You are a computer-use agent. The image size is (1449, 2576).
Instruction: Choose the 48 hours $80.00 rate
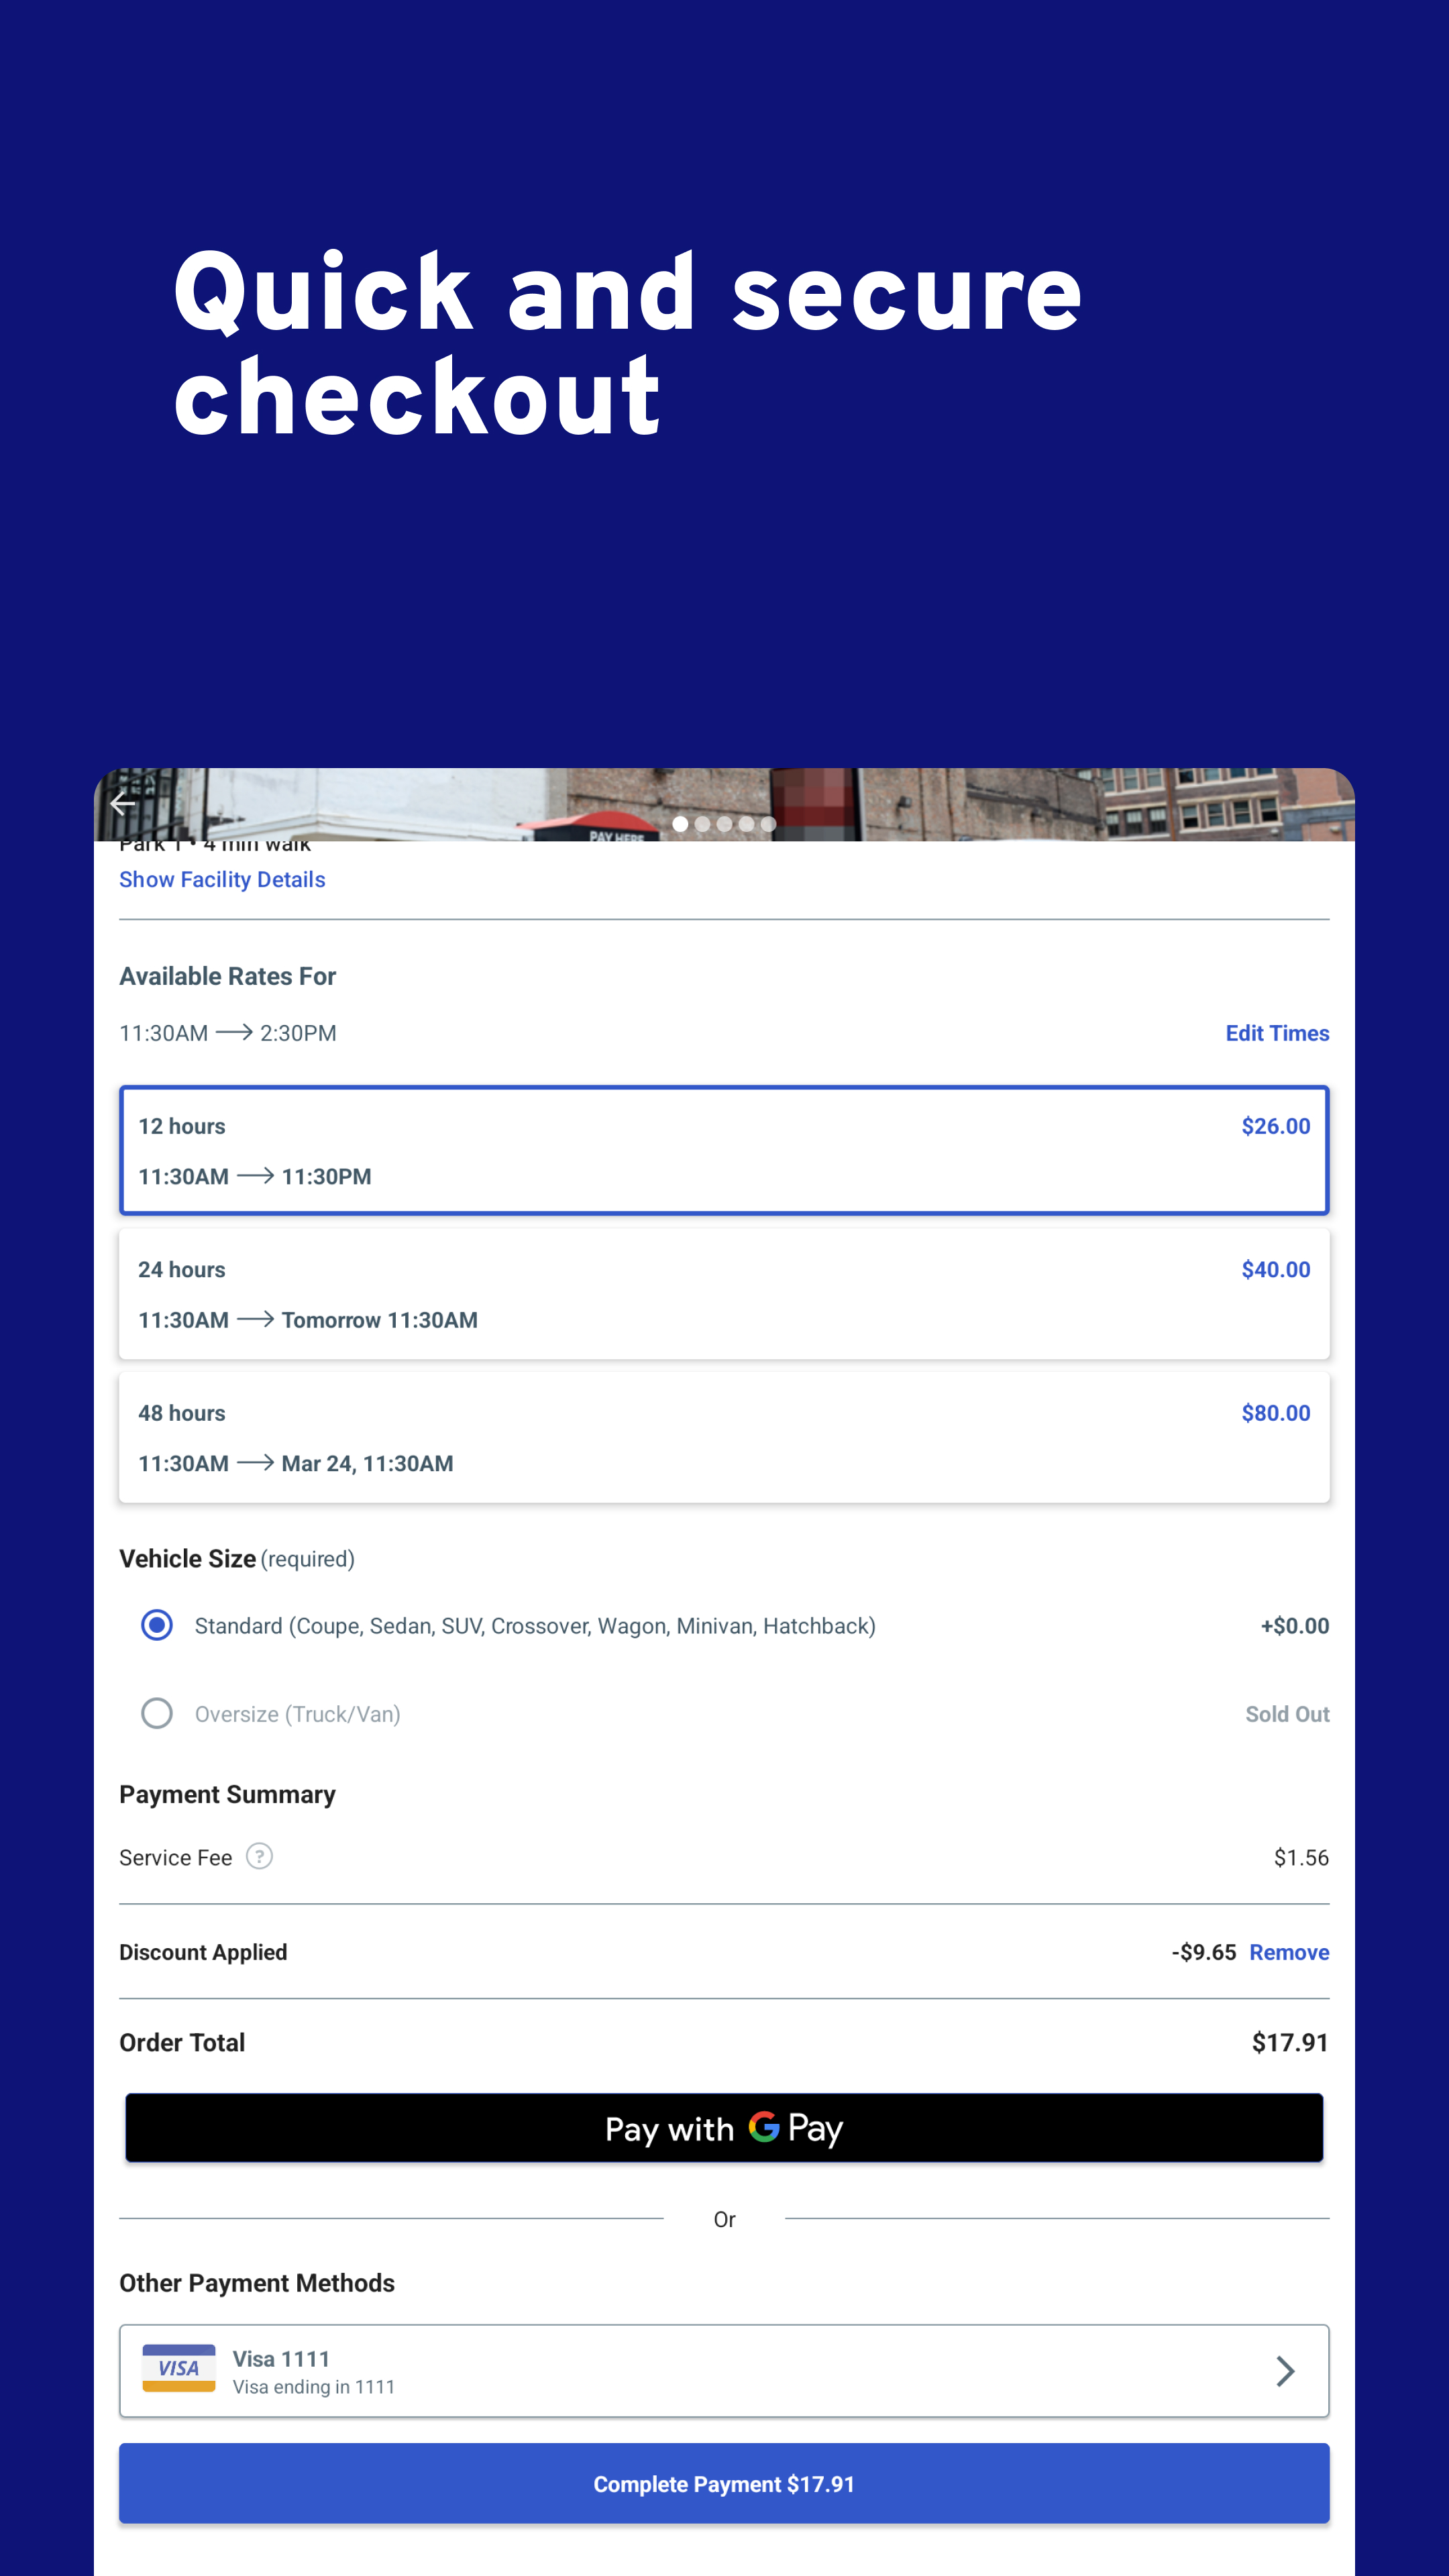tap(724, 1437)
